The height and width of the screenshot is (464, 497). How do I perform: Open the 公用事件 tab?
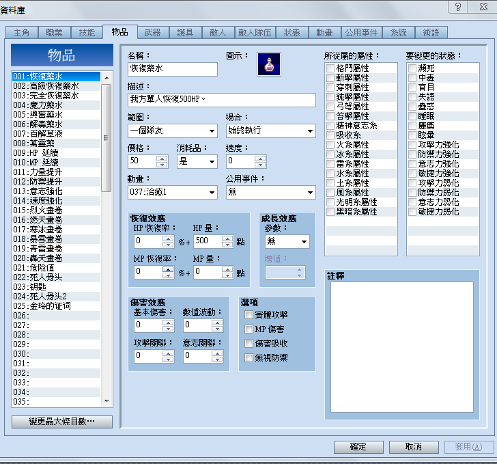coord(361,33)
